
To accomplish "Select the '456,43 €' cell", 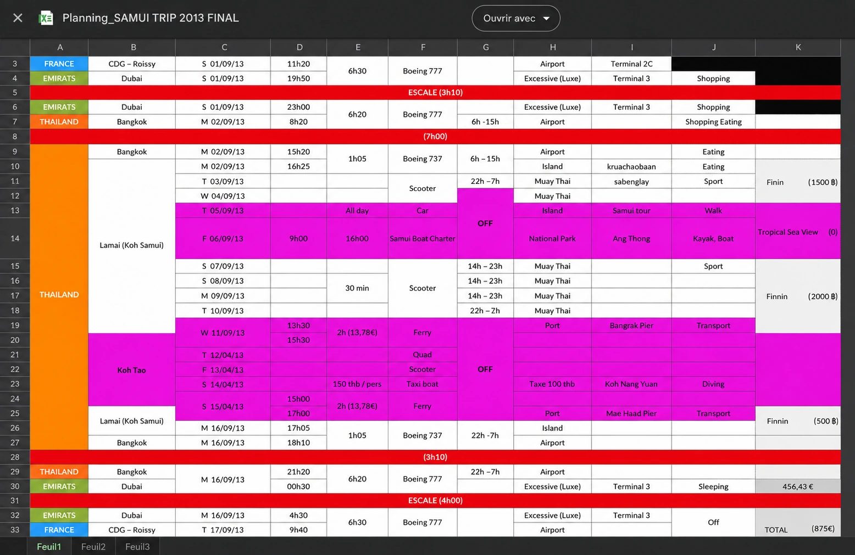I will (x=798, y=486).
